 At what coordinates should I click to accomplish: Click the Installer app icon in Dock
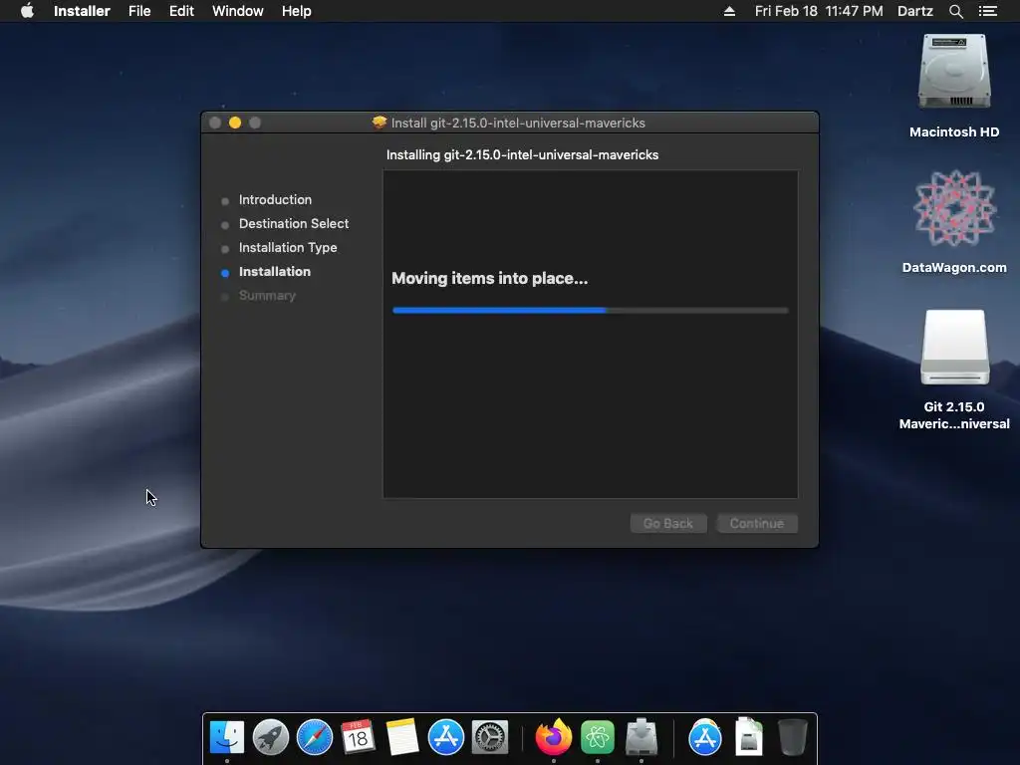point(641,737)
